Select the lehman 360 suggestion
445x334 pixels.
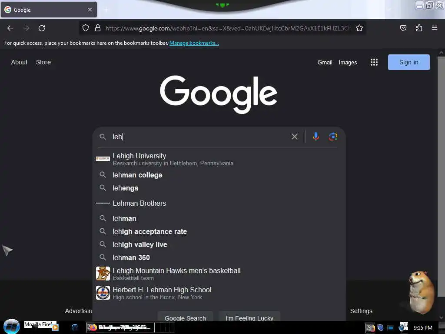219,257
